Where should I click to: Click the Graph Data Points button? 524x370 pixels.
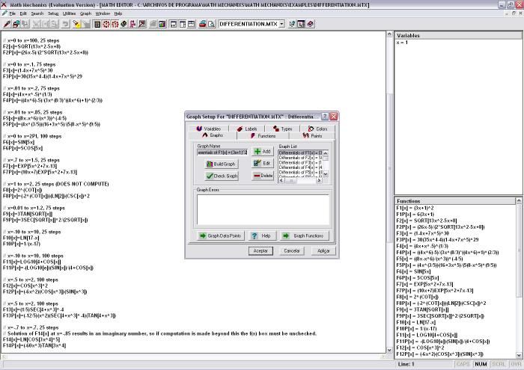pyautogui.click(x=221, y=235)
